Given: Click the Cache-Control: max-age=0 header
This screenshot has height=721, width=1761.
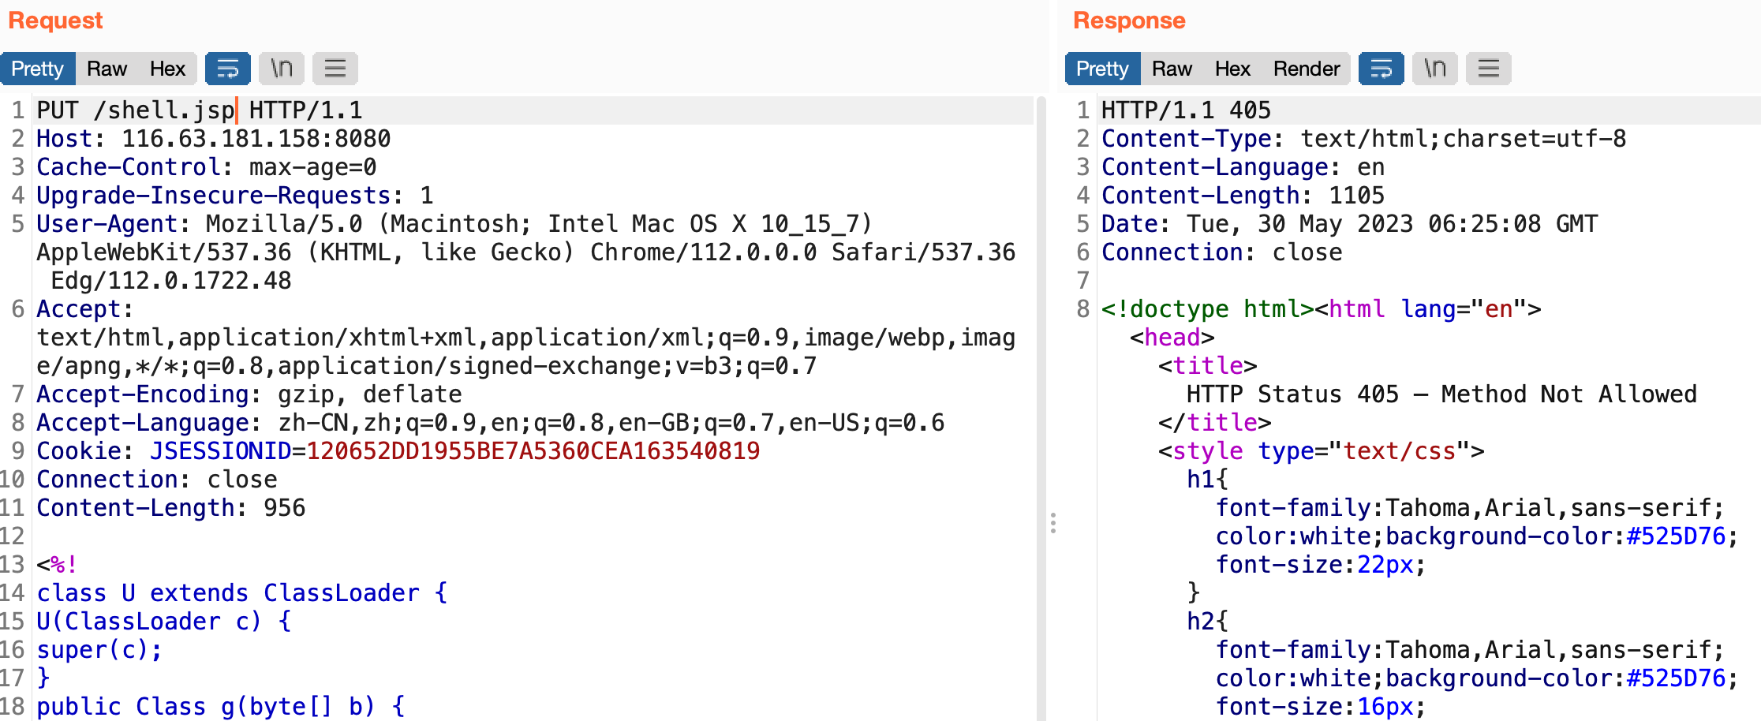Looking at the screenshot, I should pyautogui.click(x=207, y=167).
